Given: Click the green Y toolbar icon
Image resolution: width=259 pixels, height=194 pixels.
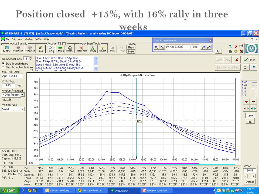Looking at the screenshot, I should point(230,46).
